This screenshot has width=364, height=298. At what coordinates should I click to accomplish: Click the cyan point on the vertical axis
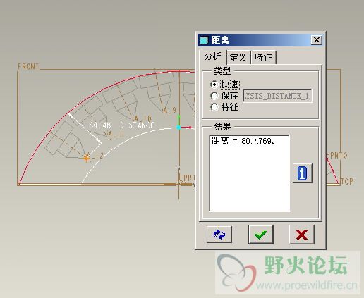[178, 128]
